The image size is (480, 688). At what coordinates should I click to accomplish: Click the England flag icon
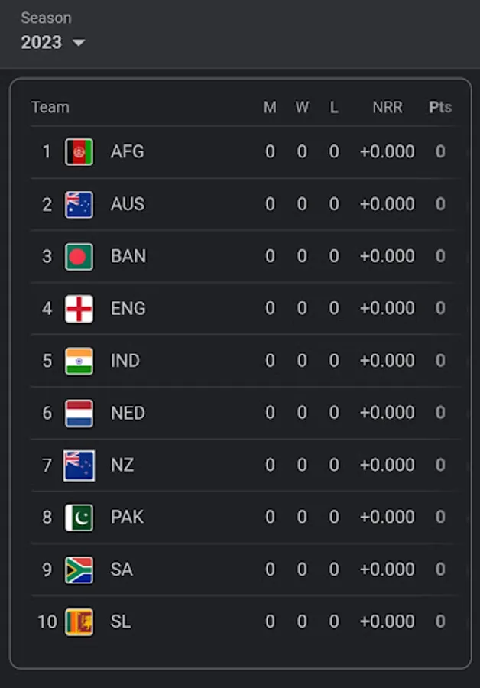(x=79, y=309)
